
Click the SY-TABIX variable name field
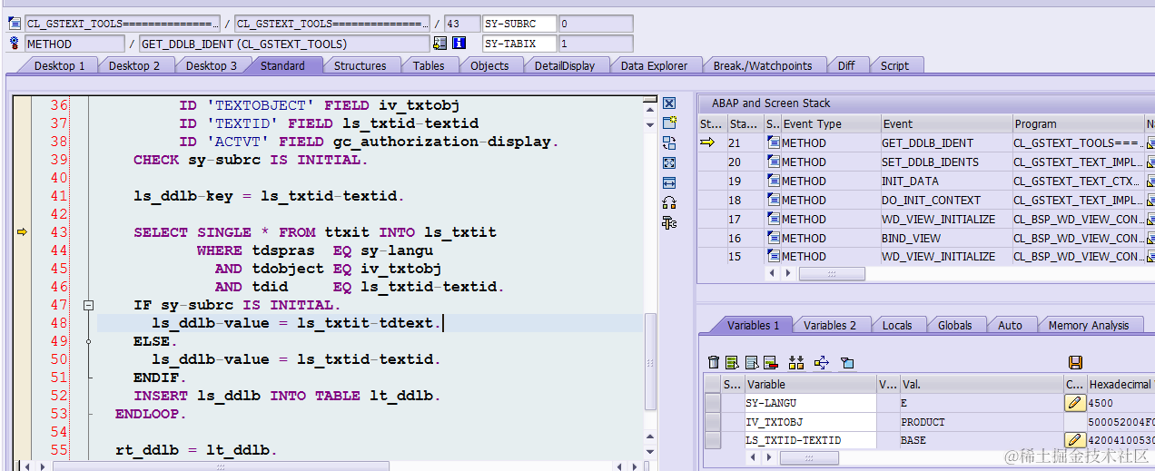point(518,43)
